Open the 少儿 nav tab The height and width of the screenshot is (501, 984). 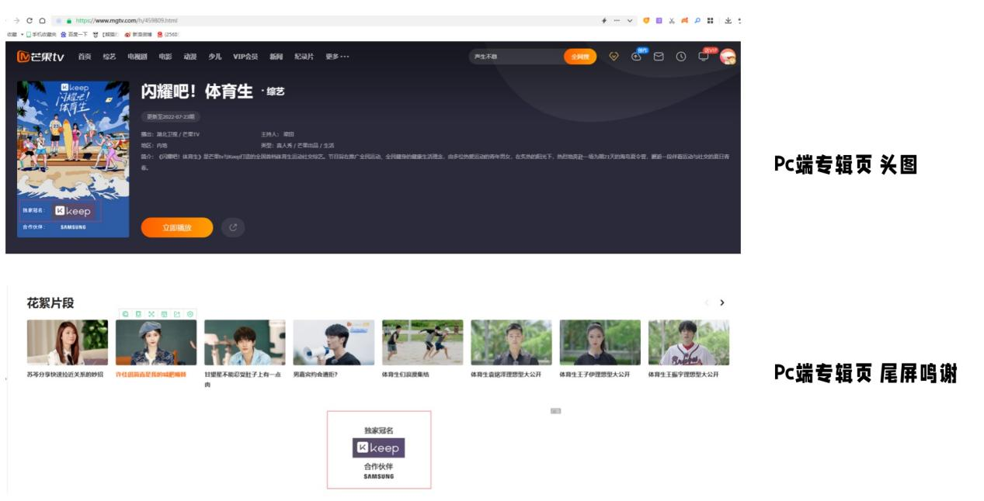[x=215, y=57]
